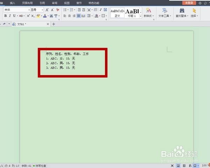Apply paragraph shading color with the bucket icon
The width and height of the screenshot is (210, 168).
[x=96, y=16]
